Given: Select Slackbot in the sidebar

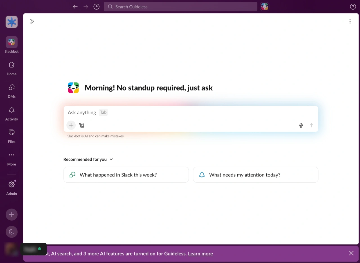Looking at the screenshot, I should (12, 45).
